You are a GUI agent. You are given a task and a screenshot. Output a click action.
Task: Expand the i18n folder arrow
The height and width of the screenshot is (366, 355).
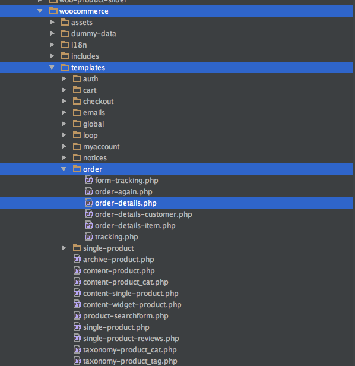point(52,45)
